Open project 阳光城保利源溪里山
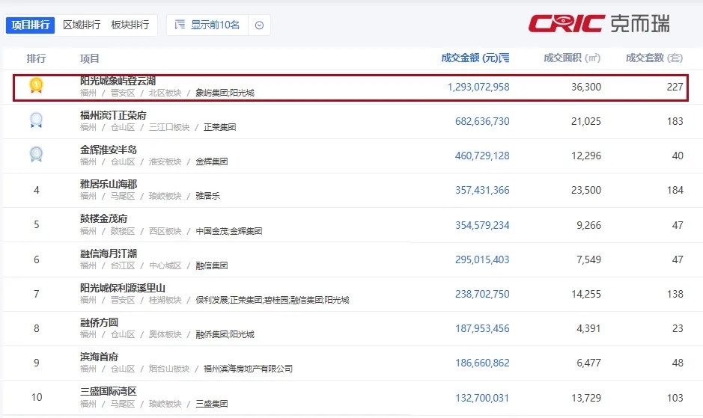Image resolution: width=703 pixels, height=418 pixels. [123, 288]
